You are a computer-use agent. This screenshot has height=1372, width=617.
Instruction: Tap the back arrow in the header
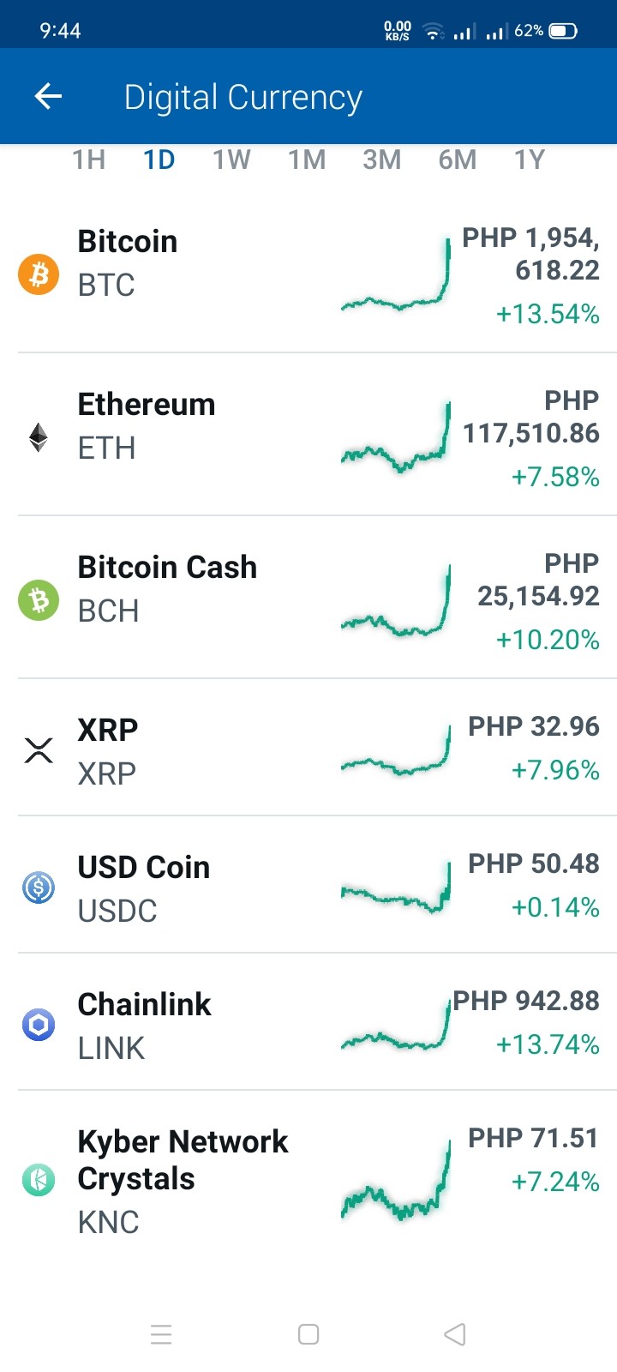(48, 96)
